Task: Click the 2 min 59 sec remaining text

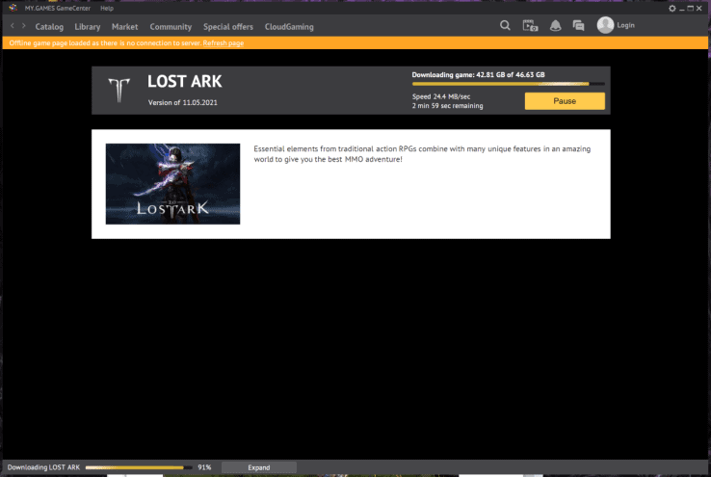Action: 447,106
